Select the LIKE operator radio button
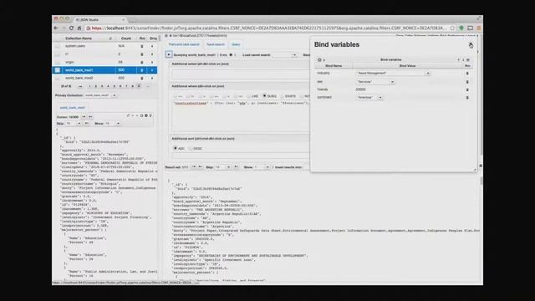Image resolution: width=535 pixels, height=301 pixels. 248,96
